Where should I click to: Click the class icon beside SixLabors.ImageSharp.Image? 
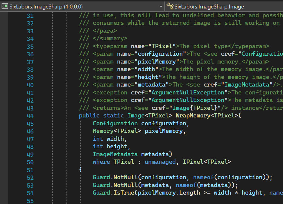click(170, 6)
